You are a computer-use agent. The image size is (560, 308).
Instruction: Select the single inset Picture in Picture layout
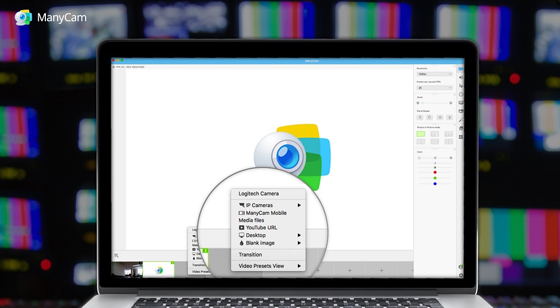(435, 134)
